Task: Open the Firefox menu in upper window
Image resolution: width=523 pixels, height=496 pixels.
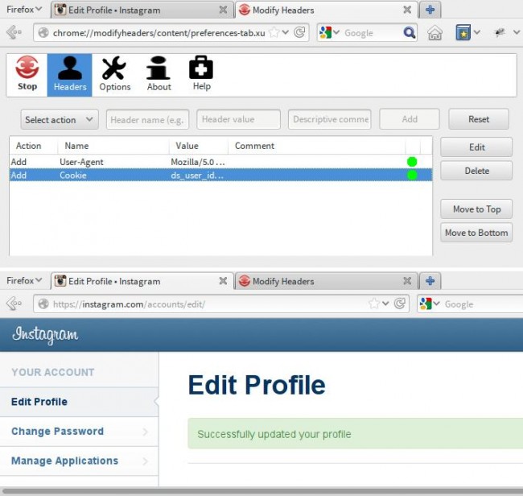Action: coord(24,10)
